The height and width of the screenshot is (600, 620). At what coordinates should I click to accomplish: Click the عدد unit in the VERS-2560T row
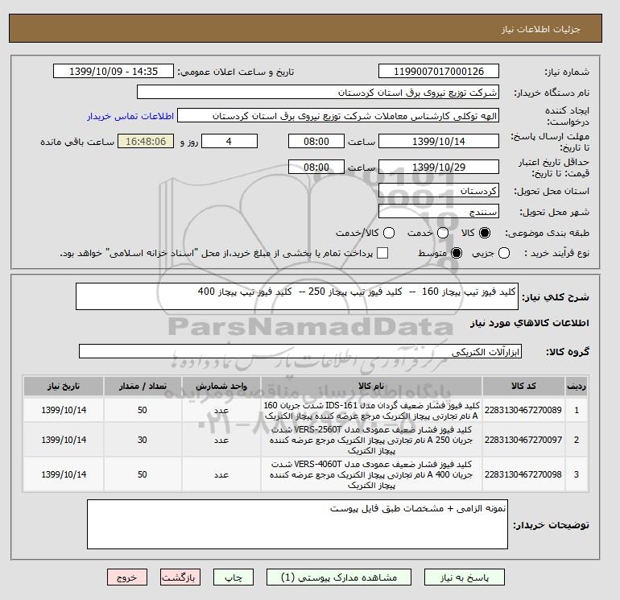[221, 440]
